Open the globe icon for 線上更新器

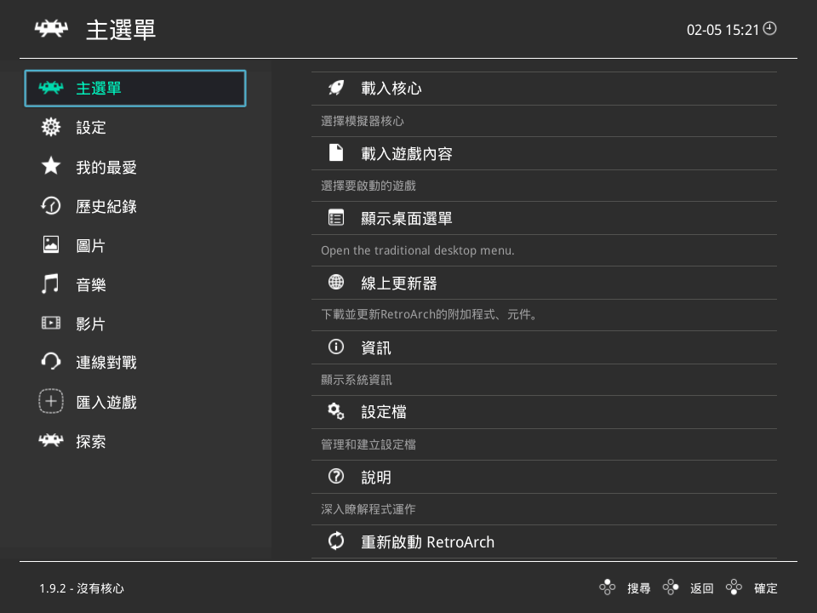[x=335, y=283]
